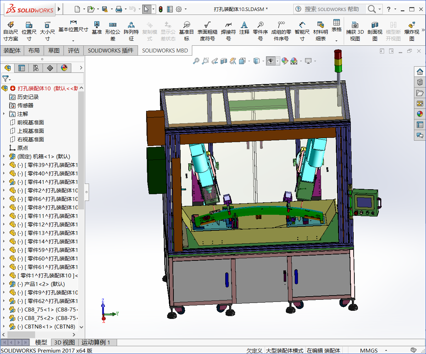Activate the 智能尺寸 smart dimension tool

pyautogui.click(x=302, y=31)
